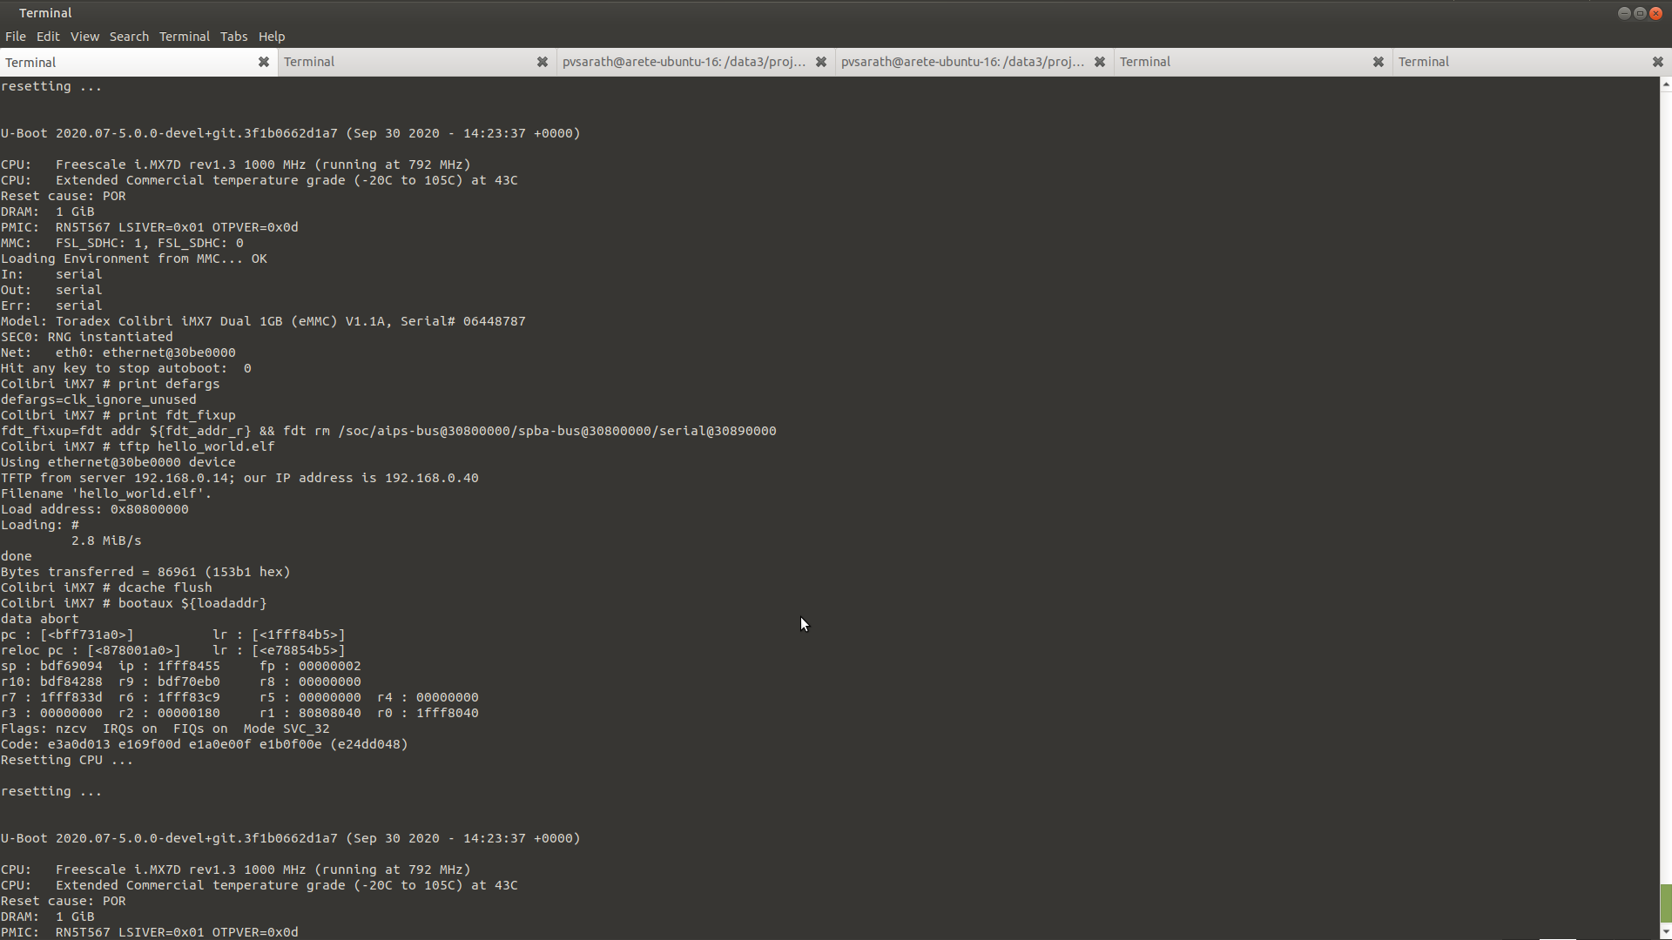Click the 'Using ethernet@30be0000 device' line
1672x940 pixels.
point(118,462)
